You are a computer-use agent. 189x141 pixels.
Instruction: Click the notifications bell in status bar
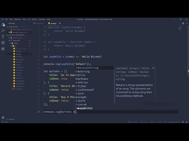[x=186, y=122]
